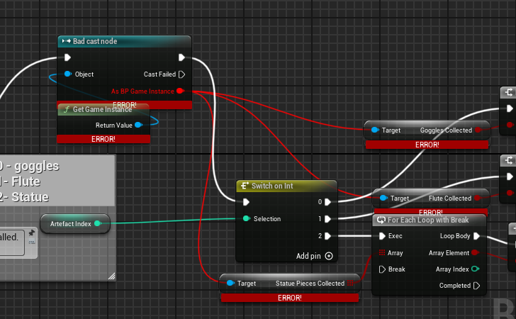Click the comment box resize handle
Screen dimensions: 516x319
[111, 276]
